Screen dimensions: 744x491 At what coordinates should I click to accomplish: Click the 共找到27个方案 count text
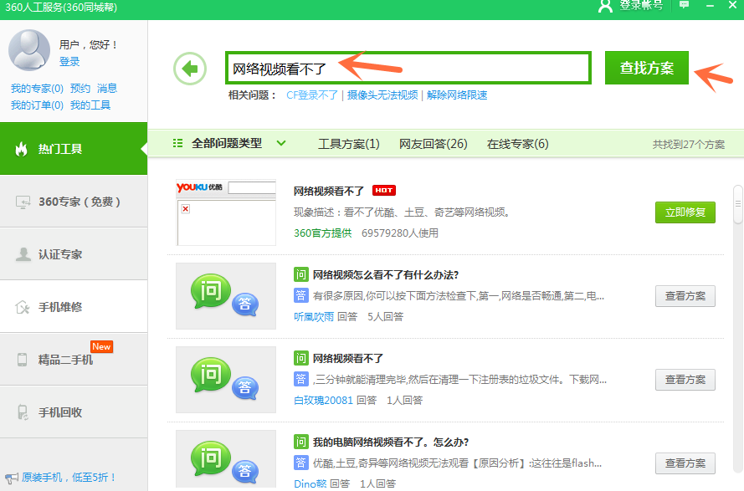[689, 144]
